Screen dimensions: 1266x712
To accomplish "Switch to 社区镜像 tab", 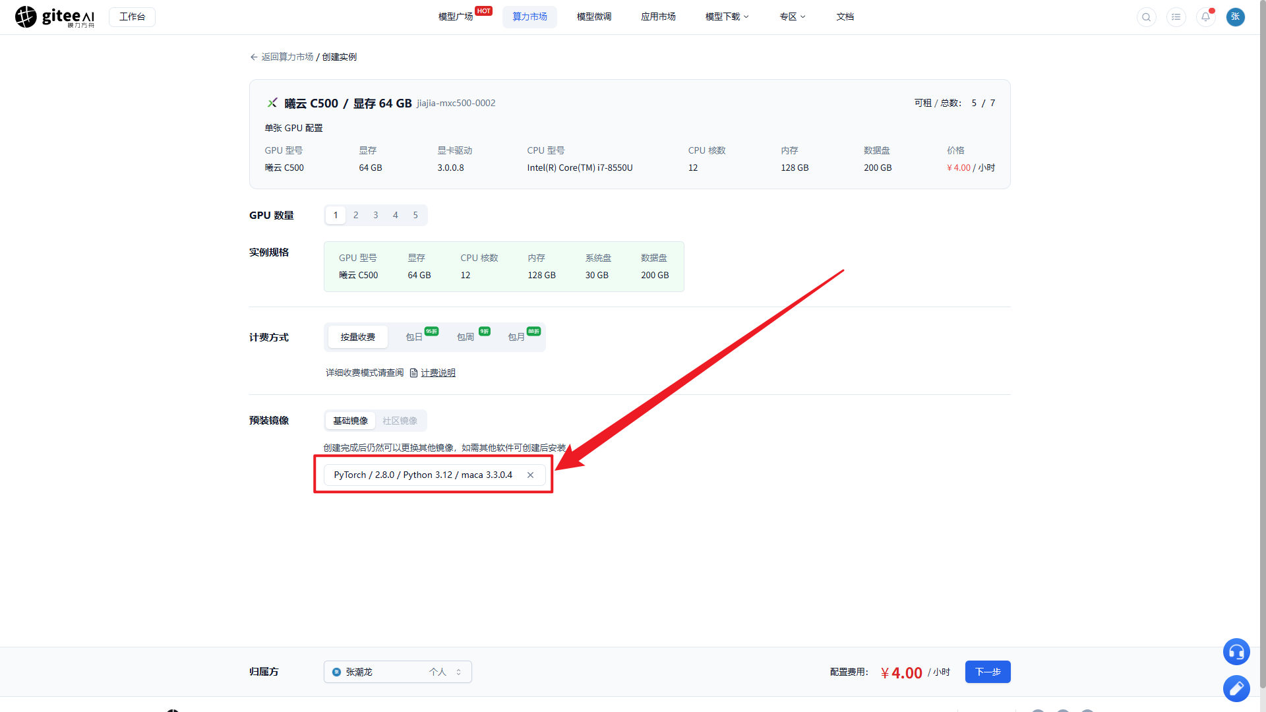I will tap(400, 421).
